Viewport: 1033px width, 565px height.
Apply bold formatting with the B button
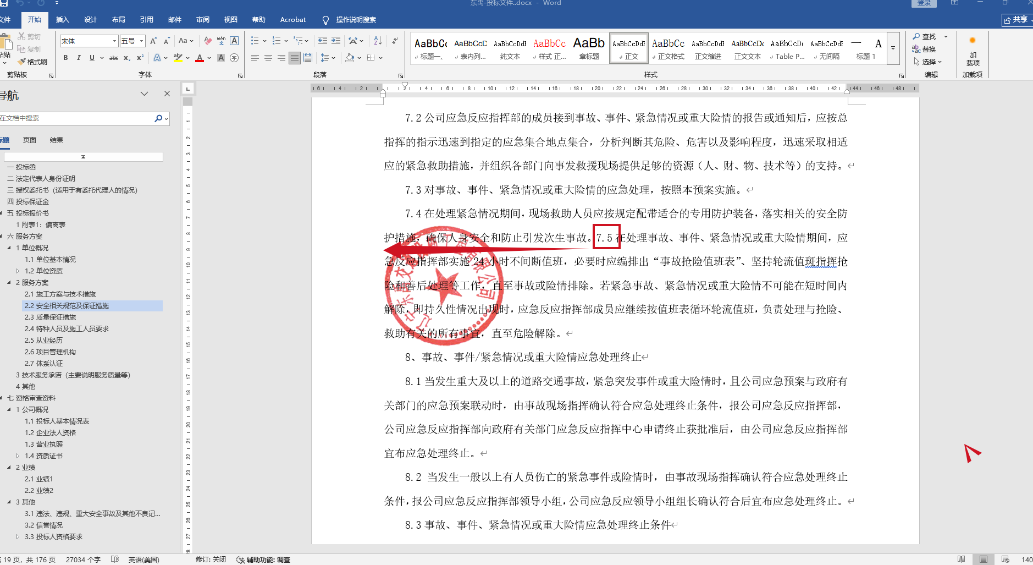tap(65, 58)
